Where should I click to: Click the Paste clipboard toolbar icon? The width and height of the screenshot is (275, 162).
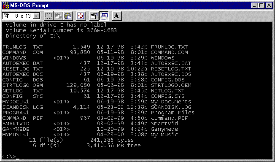click(68, 16)
